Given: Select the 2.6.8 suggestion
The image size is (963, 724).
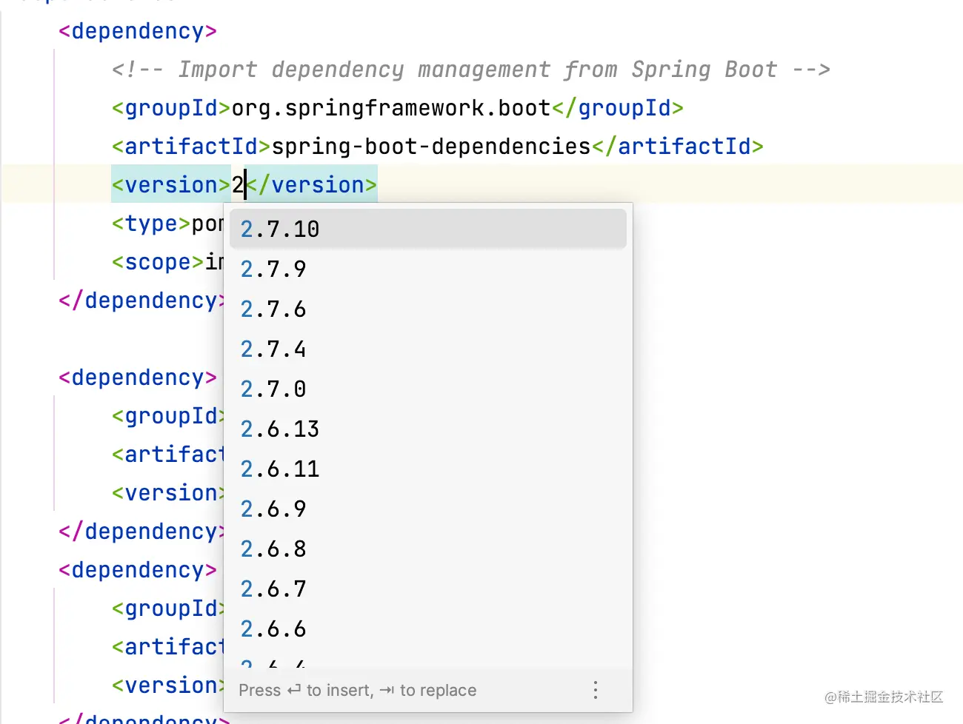Looking at the screenshot, I should click(428, 549).
